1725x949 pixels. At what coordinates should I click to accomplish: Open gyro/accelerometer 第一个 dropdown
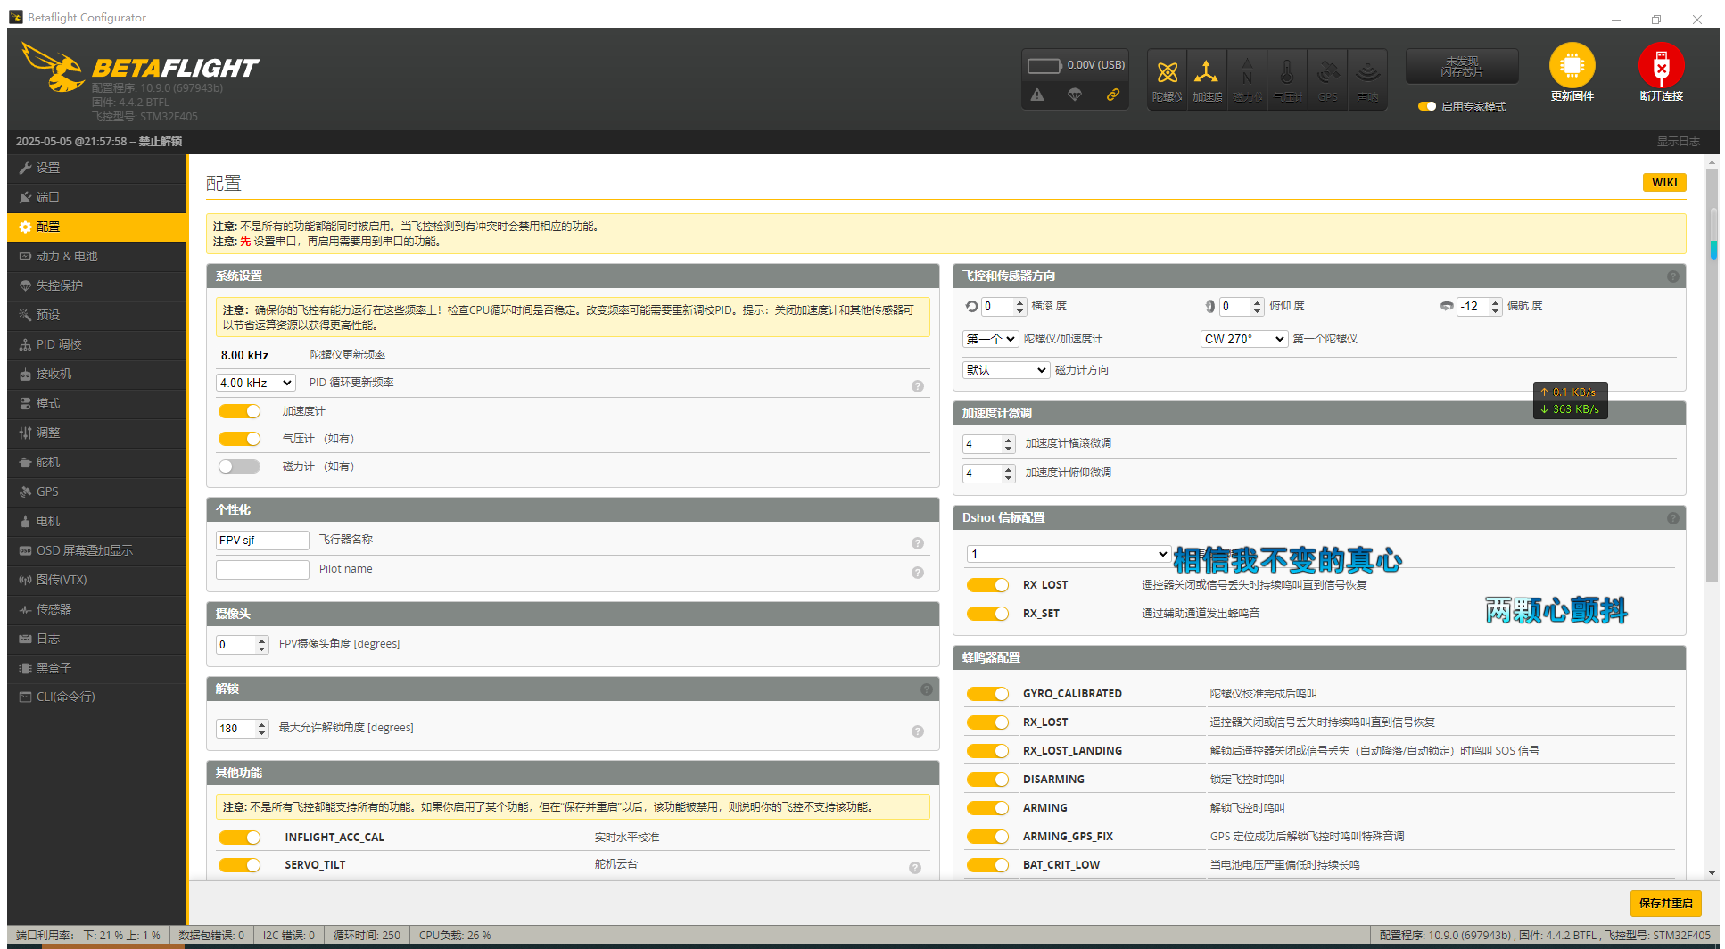tap(990, 339)
